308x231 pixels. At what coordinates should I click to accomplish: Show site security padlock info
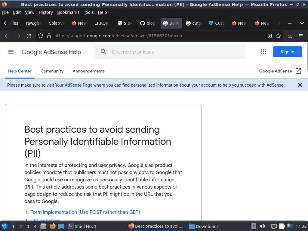click(x=49, y=36)
